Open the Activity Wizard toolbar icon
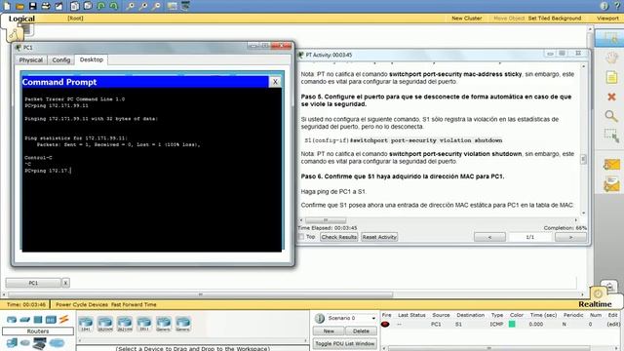 click(x=58, y=6)
